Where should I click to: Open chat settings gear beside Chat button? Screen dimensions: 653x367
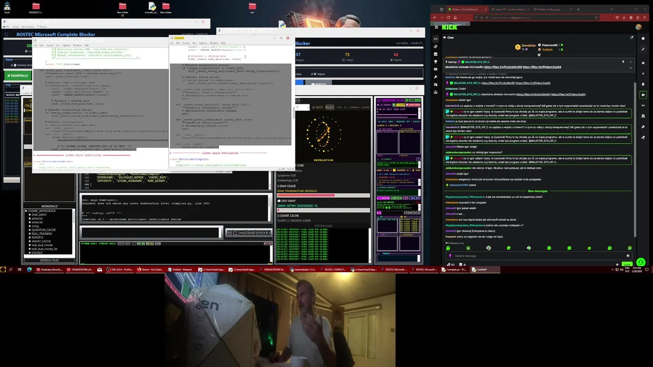tap(617, 265)
